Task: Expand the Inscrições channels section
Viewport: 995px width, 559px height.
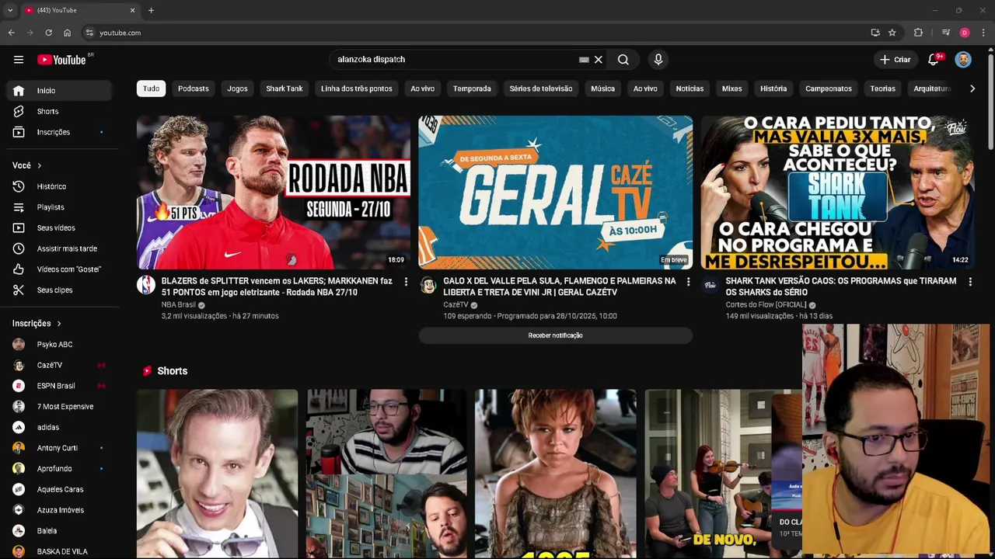Action: click(x=37, y=324)
